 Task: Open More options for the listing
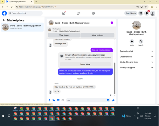[97, 35]
